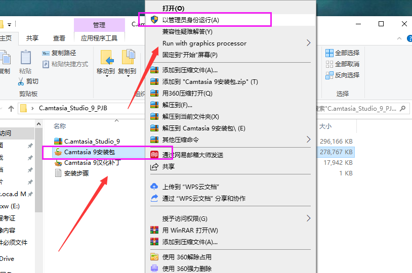Select the Camtasia 9安装包 file
The image size is (412, 273).
click(90, 152)
